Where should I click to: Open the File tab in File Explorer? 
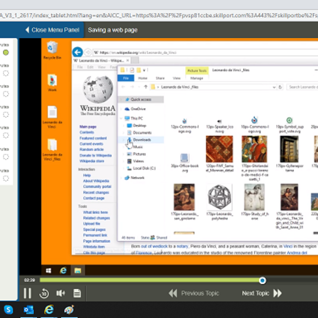point(126,78)
